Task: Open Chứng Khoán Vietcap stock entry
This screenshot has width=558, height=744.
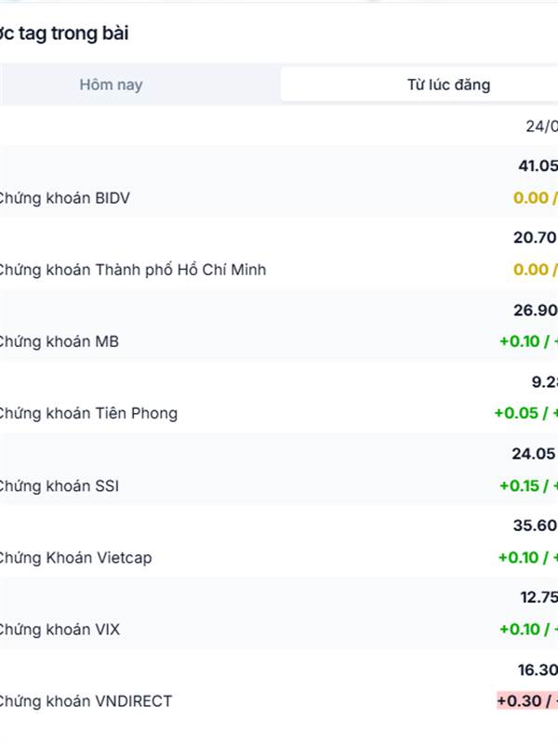Action: [x=76, y=557]
